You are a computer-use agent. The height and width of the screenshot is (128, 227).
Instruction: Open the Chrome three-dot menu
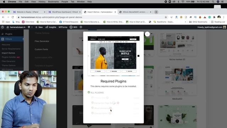[x=224, y=17]
